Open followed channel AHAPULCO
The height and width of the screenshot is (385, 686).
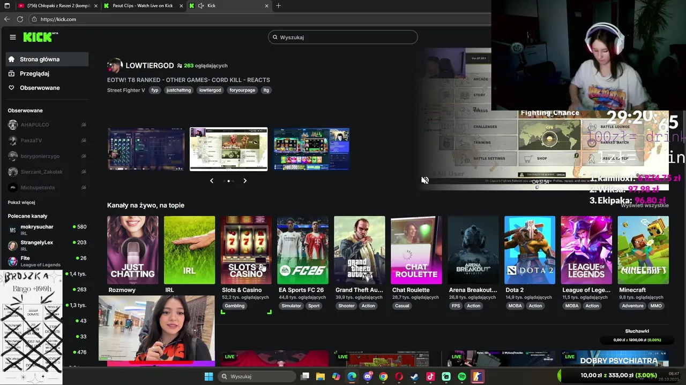point(47,125)
